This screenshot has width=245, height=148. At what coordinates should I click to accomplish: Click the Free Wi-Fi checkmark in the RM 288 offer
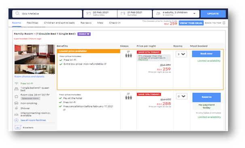pyautogui.click(x=61, y=102)
